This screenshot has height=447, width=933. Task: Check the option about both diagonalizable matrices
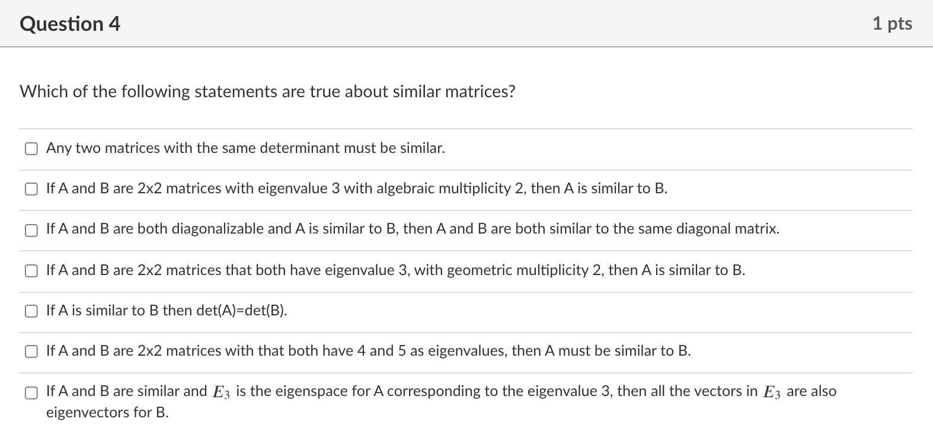[x=31, y=230]
